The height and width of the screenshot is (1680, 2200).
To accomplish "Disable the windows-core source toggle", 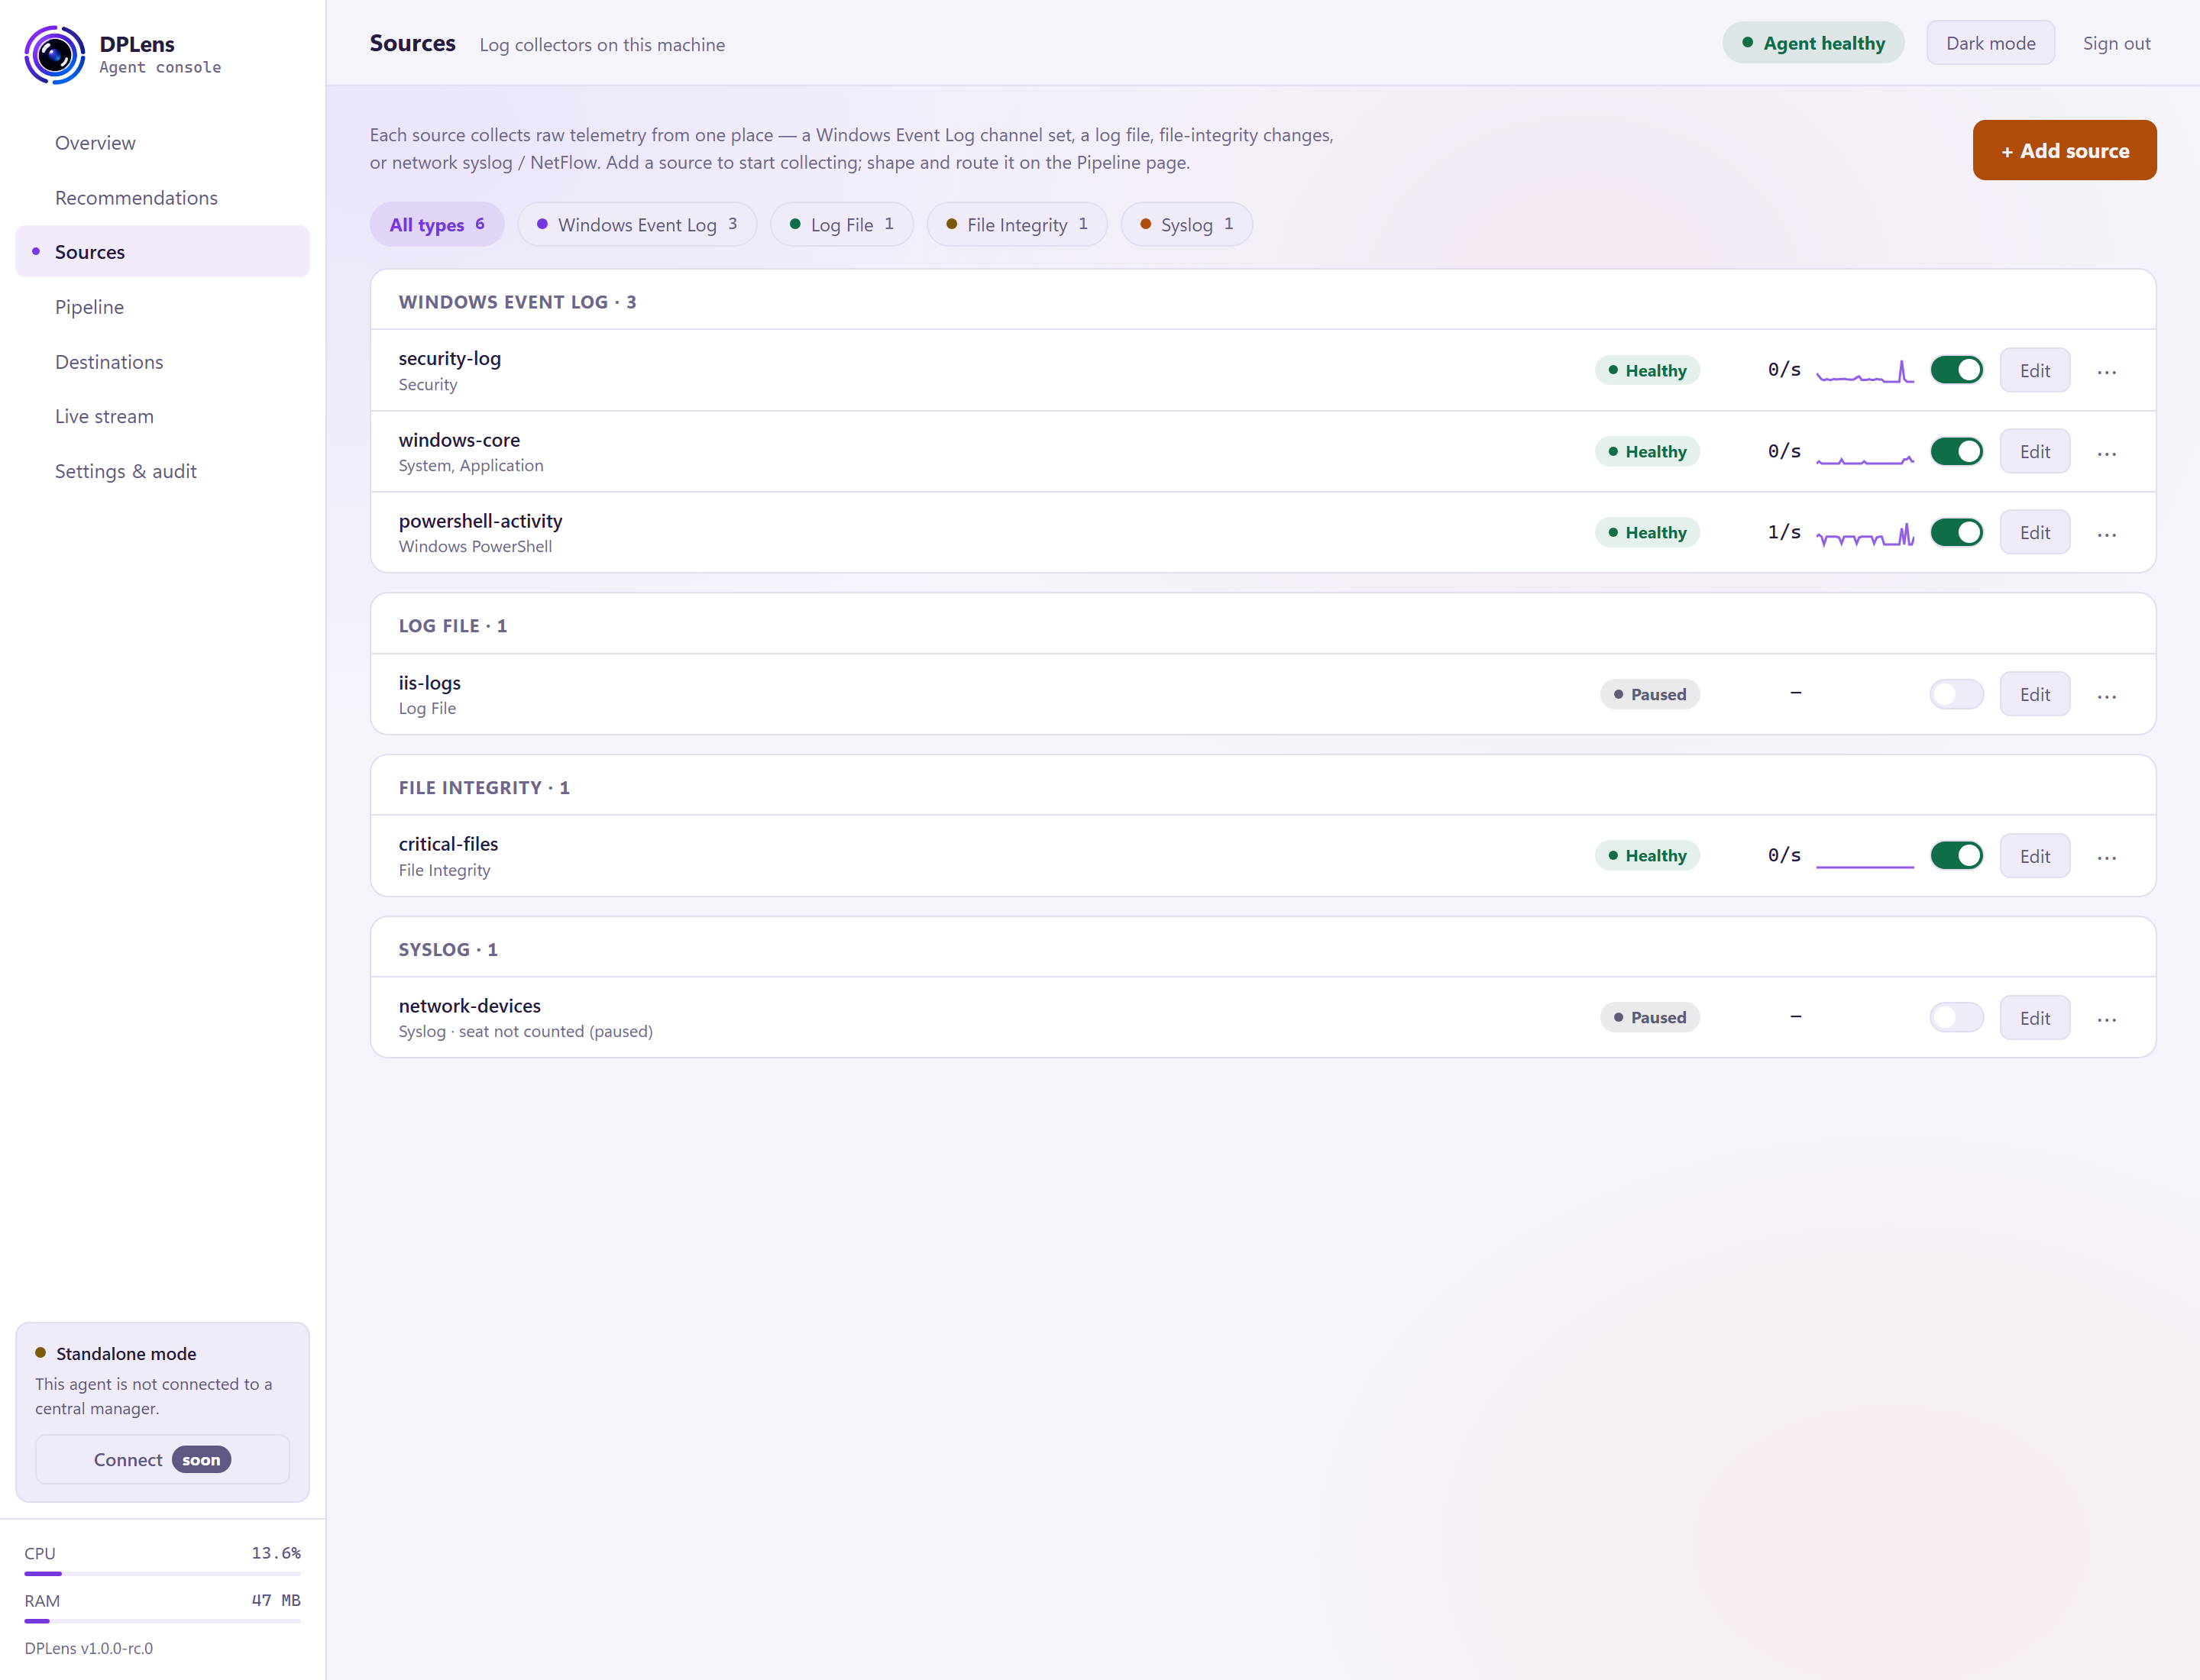I will (x=1957, y=451).
